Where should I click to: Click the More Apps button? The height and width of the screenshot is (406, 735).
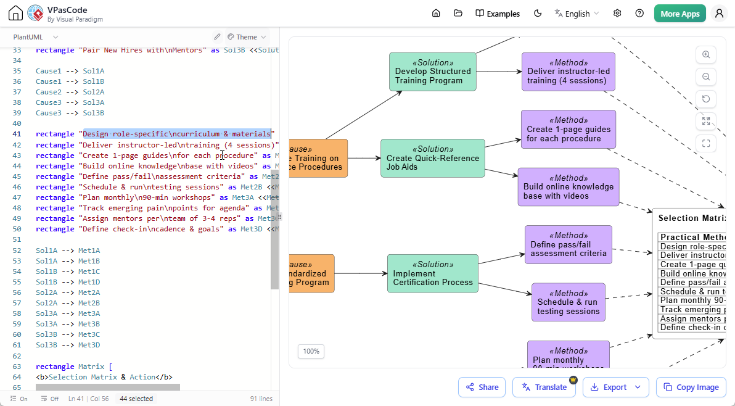680,14
